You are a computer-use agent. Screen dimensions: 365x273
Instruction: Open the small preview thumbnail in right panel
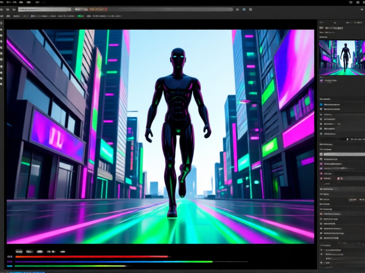click(342, 58)
